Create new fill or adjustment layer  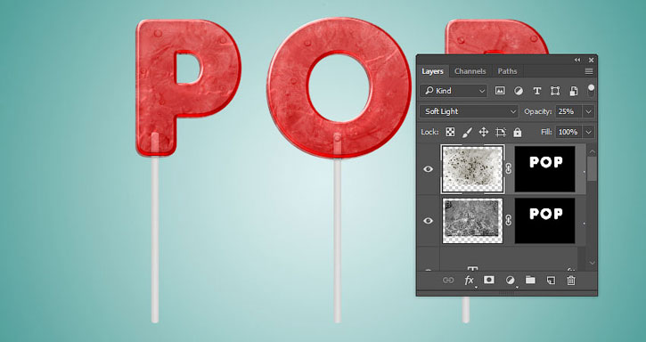(x=510, y=281)
